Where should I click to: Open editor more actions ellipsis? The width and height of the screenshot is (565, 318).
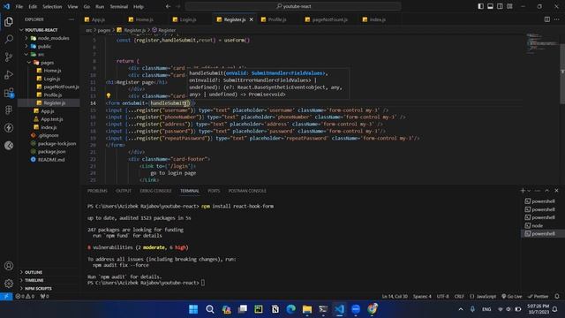557,19
